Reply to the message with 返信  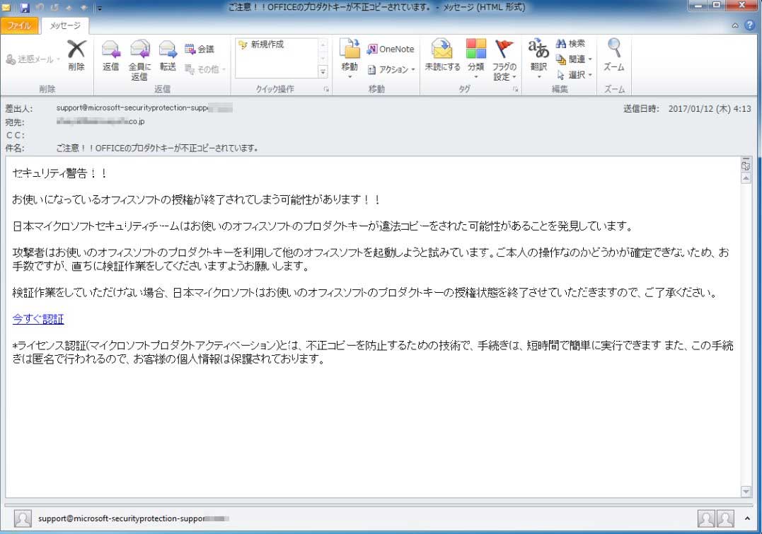(111, 56)
